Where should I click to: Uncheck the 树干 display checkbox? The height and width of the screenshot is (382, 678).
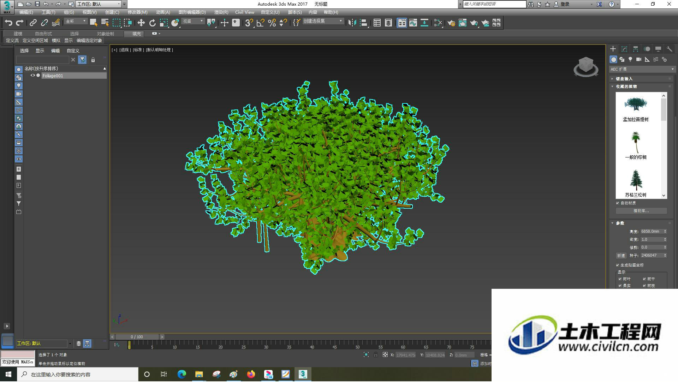tap(644, 279)
